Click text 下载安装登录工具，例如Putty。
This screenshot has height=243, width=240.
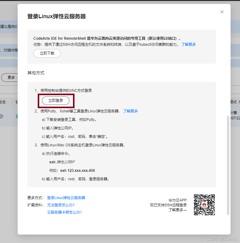[x=72, y=120]
